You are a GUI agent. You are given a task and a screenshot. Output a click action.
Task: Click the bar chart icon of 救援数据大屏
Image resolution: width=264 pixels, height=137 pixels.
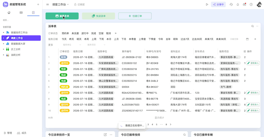point(8,44)
